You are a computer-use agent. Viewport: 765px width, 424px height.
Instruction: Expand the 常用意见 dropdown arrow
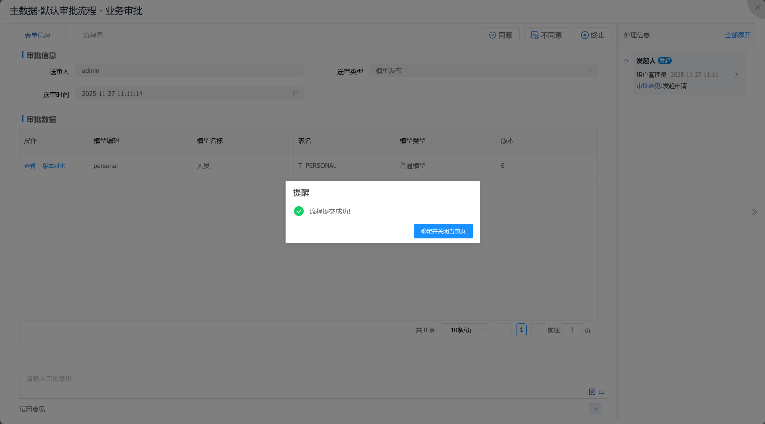tap(595, 409)
